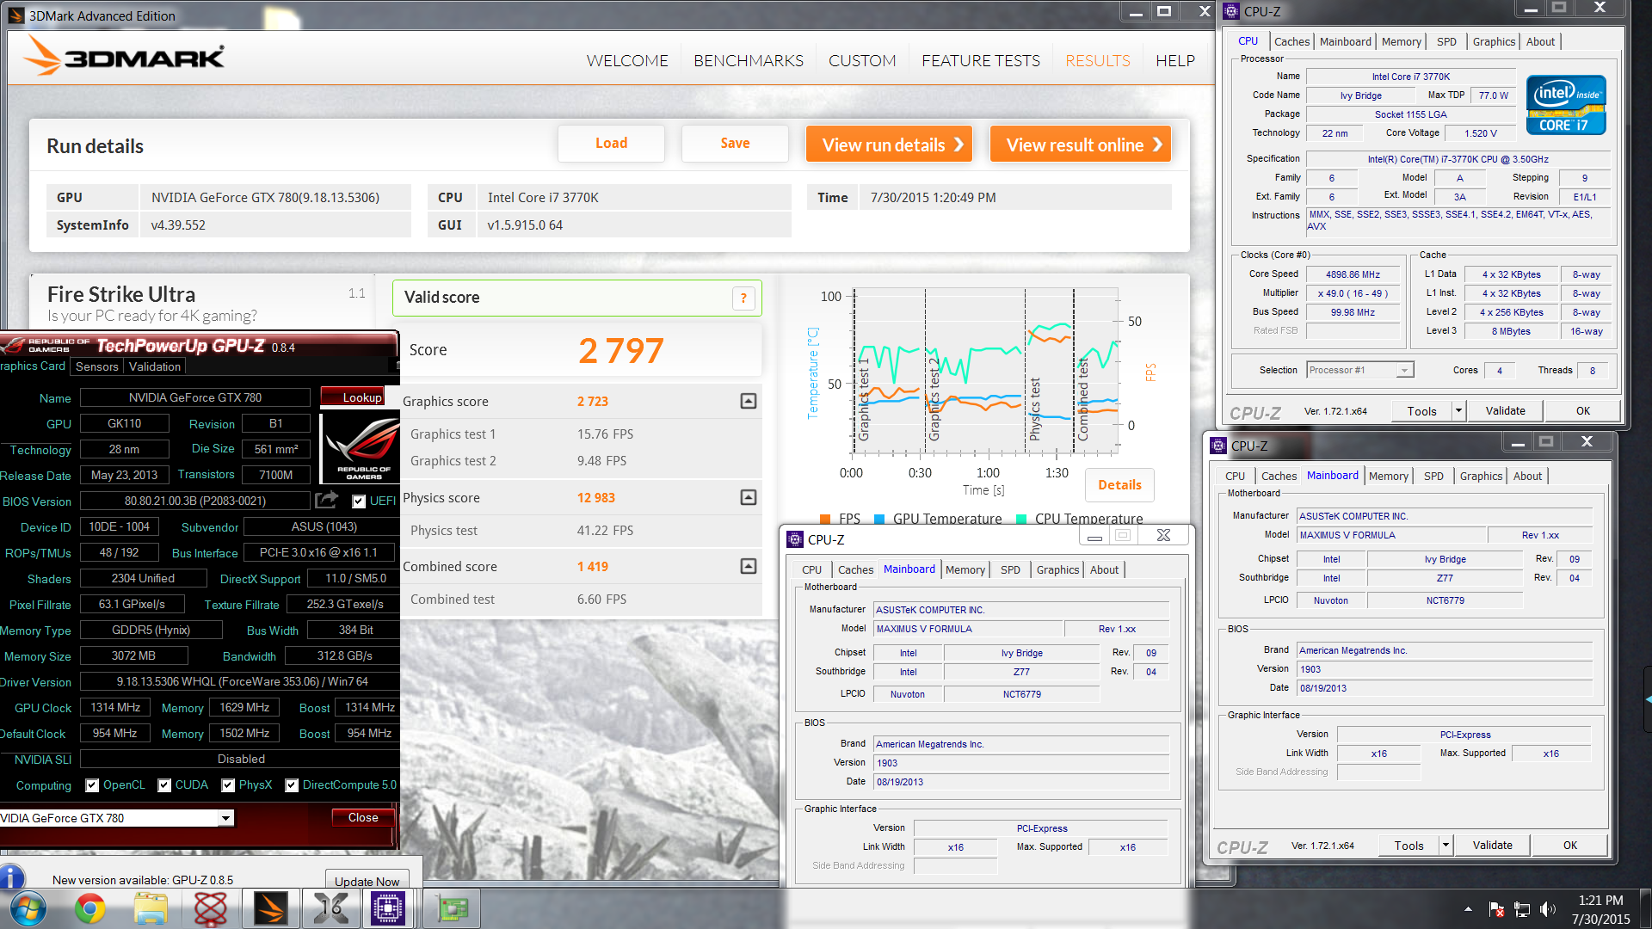The width and height of the screenshot is (1652, 929).
Task: Open the Processor #1 selection dropdown
Action: 1403,371
